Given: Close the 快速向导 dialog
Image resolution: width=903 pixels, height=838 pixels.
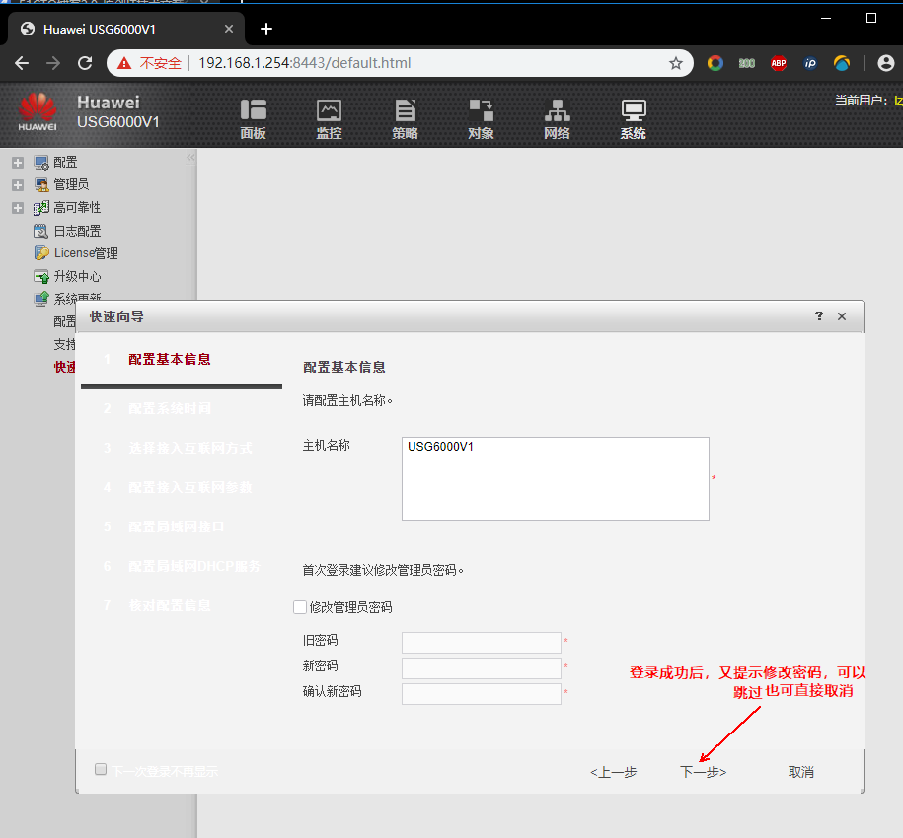Looking at the screenshot, I should 842,316.
